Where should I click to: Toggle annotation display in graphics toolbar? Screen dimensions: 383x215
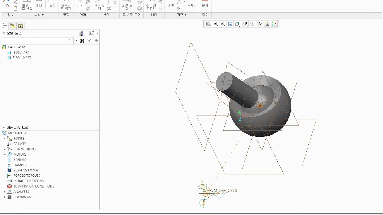(x=267, y=24)
